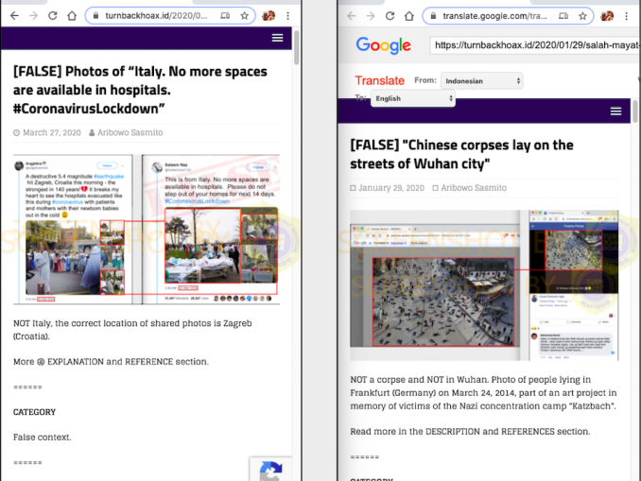Click cast icon in right address bar
The width and height of the screenshot is (641, 481).
coord(563,16)
